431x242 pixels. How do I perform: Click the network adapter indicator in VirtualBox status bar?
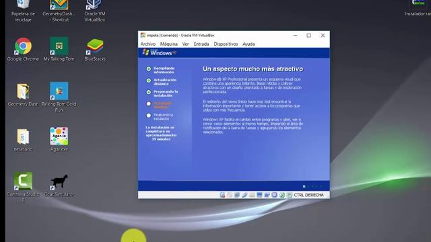pyautogui.click(x=237, y=195)
